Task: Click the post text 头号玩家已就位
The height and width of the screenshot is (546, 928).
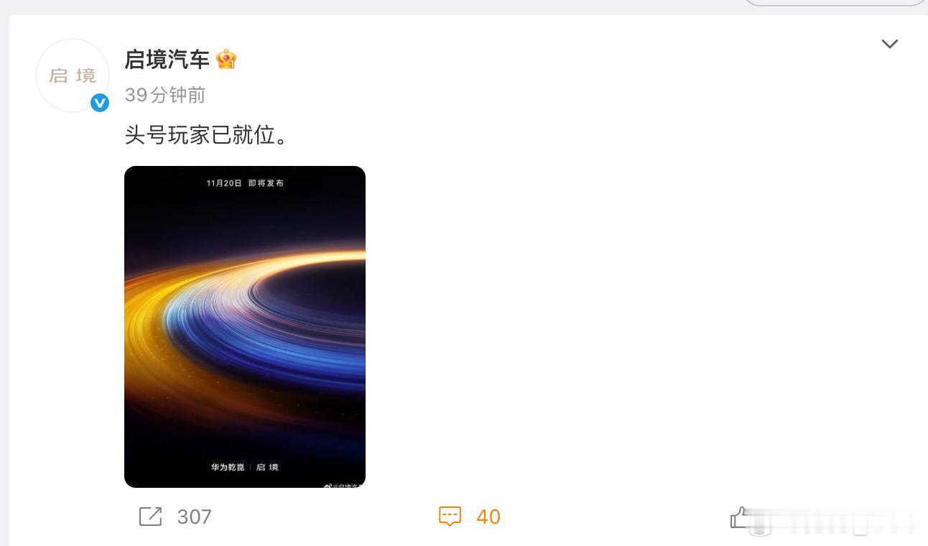Action: 208,134
